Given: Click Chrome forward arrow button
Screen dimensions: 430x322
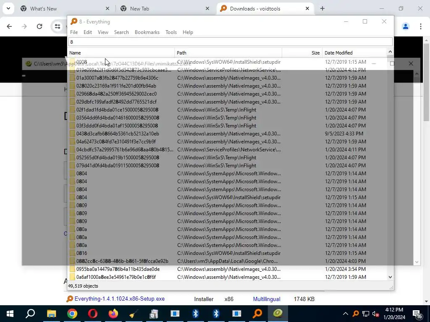Looking at the screenshot, I should [x=24, y=26].
